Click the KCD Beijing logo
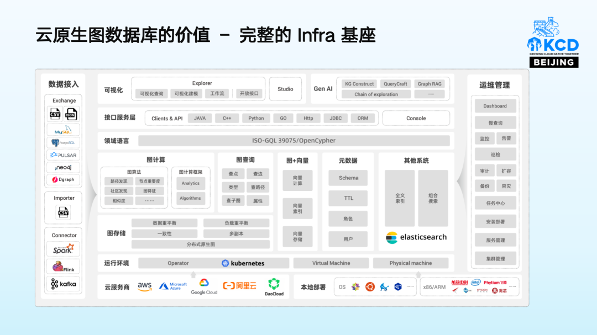 pyautogui.click(x=553, y=42)
